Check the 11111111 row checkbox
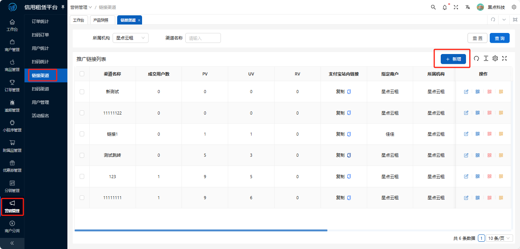The height and width of the screenshot is (249, 520). (82, 198)
